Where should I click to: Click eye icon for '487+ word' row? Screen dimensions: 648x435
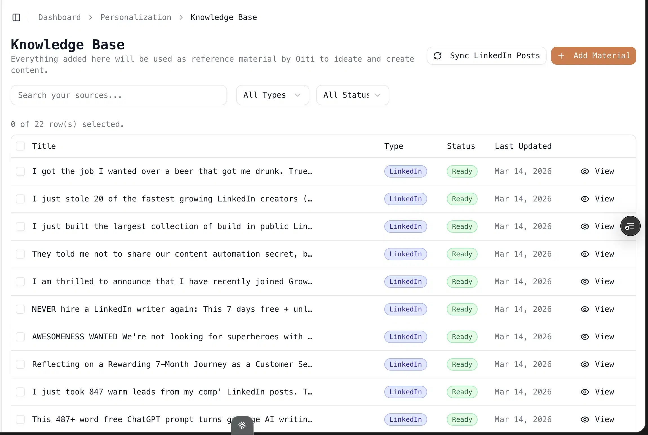pos(585,420)
